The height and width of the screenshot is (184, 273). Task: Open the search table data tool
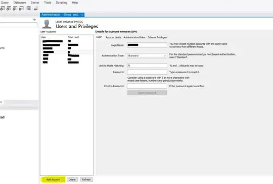point(29,9)
